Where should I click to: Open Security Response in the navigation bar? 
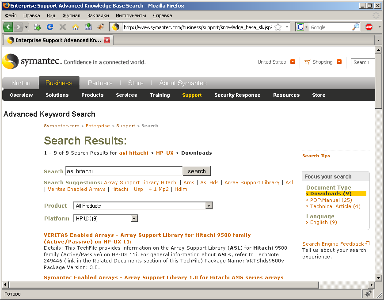[x=237, y=95]
